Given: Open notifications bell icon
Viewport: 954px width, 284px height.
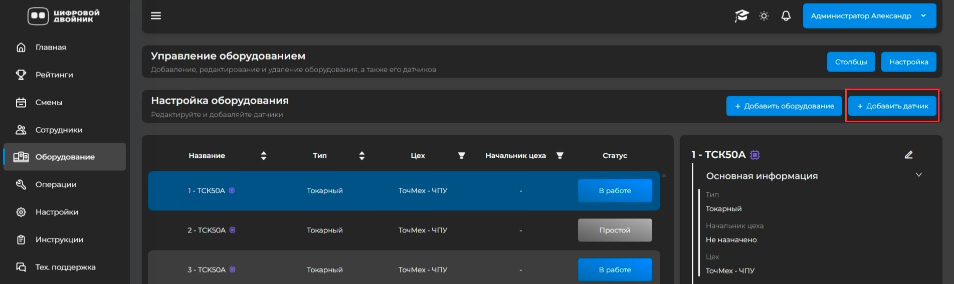Looking at the screenshot, I should (x=786, y=16).
